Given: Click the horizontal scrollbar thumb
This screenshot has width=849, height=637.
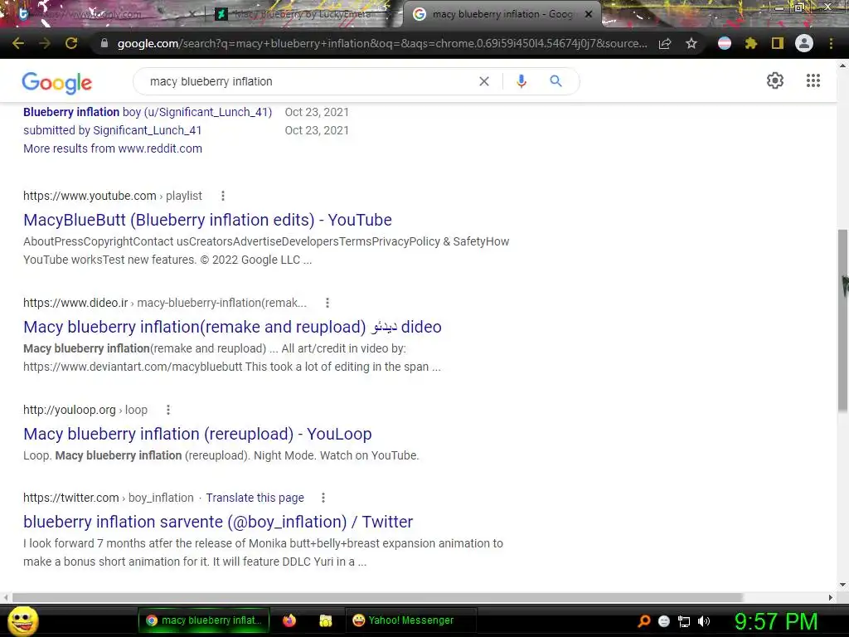Looking at the screenshot, I should tap(377, 597).
